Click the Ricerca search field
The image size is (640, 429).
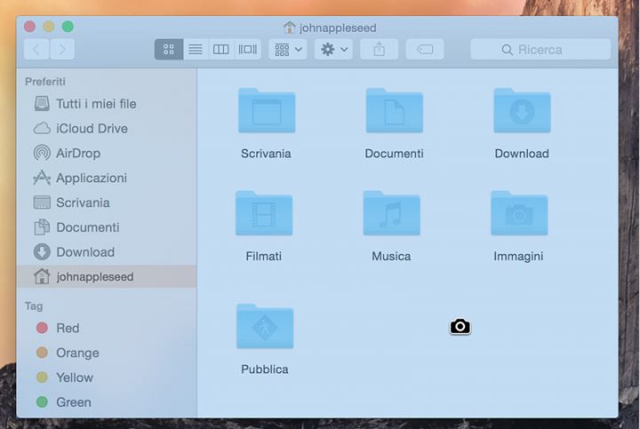tap(540, 50)
